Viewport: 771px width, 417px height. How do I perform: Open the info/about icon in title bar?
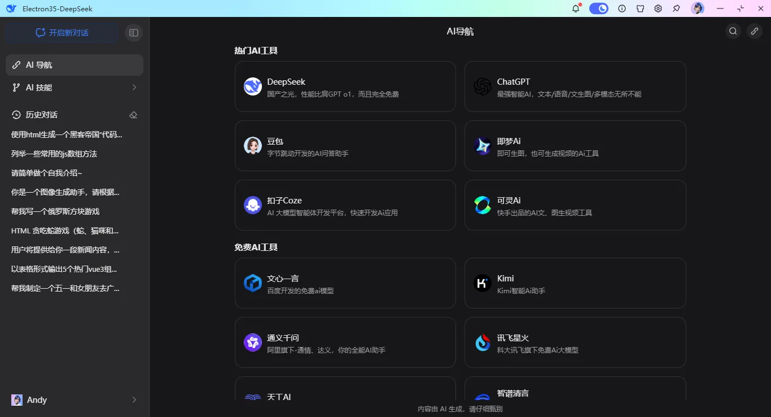tap(622, 8)
